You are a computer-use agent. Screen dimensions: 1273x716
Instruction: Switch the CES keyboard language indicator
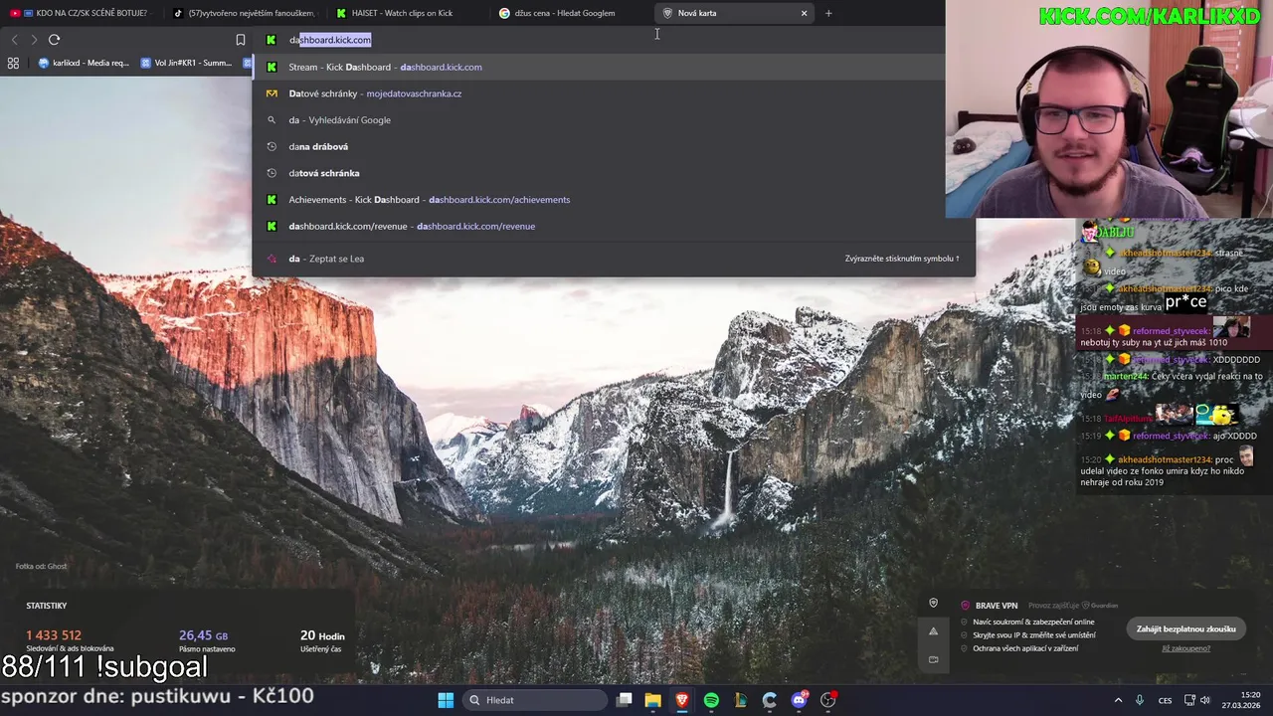(x=1165, y=700)
